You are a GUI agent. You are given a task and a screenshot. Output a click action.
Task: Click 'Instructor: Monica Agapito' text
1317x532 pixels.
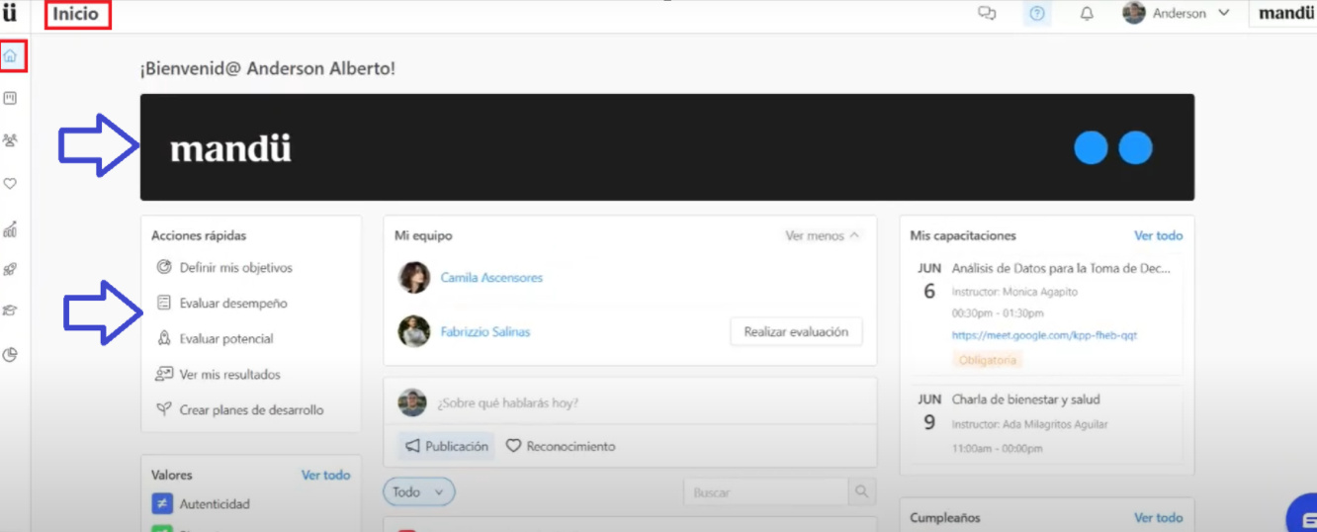[1014, 292]
